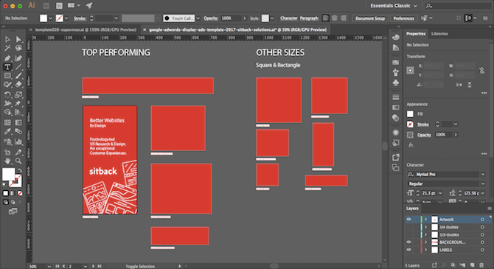This screenshot has height=269, width=494.
Task: Swap fill and stroke arrows in toolbar
Action: (19, 170)
